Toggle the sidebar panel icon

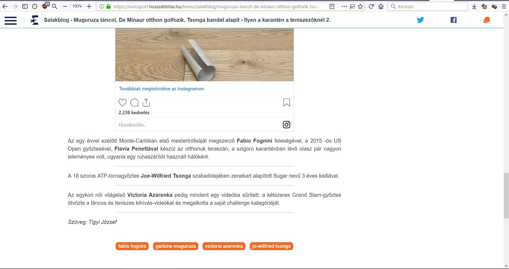click(x=25, y=6)
